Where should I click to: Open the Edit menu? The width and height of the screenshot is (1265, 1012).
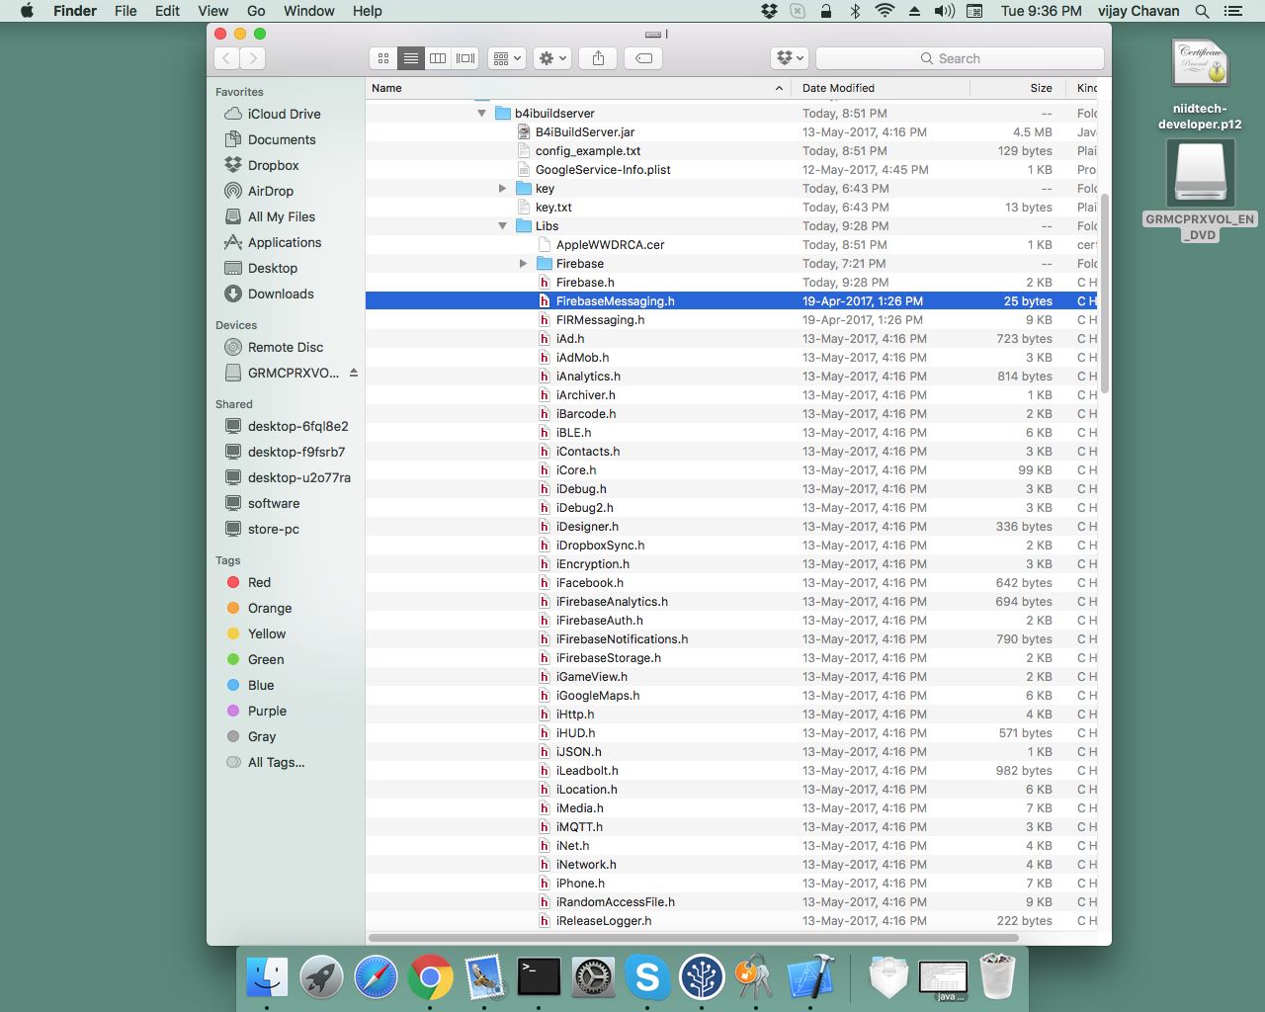[167, 11]
